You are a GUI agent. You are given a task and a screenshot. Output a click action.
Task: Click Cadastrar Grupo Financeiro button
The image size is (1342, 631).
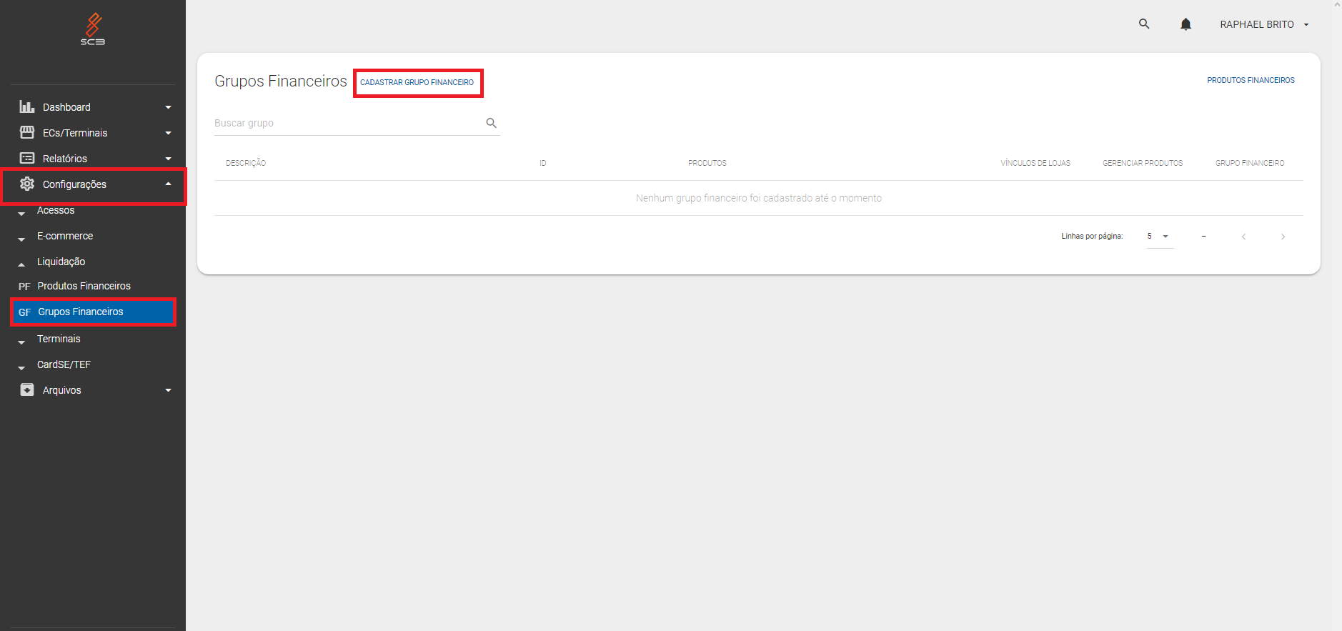click(417, 83)
